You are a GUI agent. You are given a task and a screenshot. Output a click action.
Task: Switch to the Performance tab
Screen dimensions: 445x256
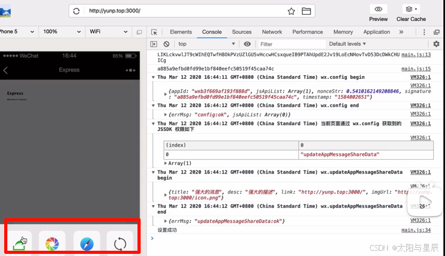pos(308,32)
